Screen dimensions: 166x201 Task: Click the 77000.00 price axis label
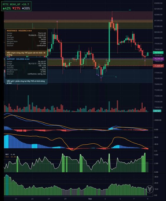point(158,73)
